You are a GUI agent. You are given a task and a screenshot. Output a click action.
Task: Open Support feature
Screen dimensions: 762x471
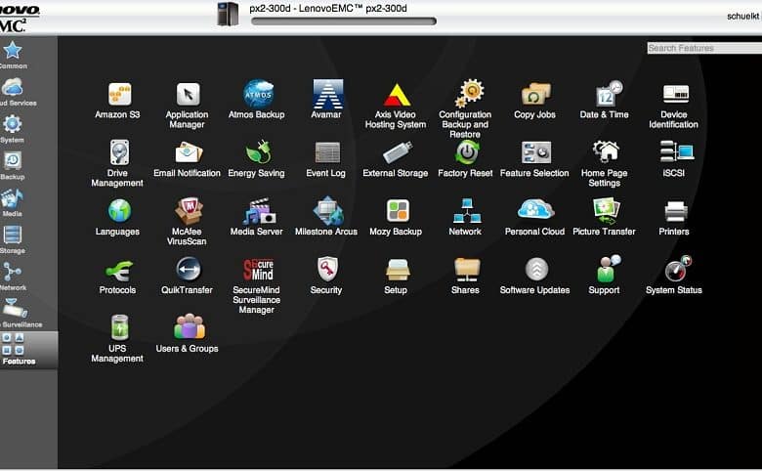pyautogui.click(x=604, y=275)
